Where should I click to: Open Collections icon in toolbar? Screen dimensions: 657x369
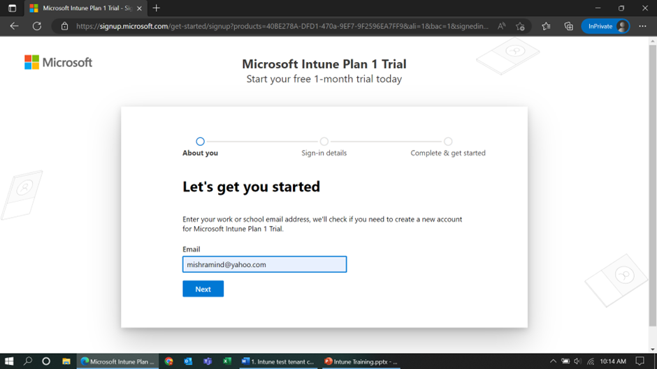pos(569,27)
